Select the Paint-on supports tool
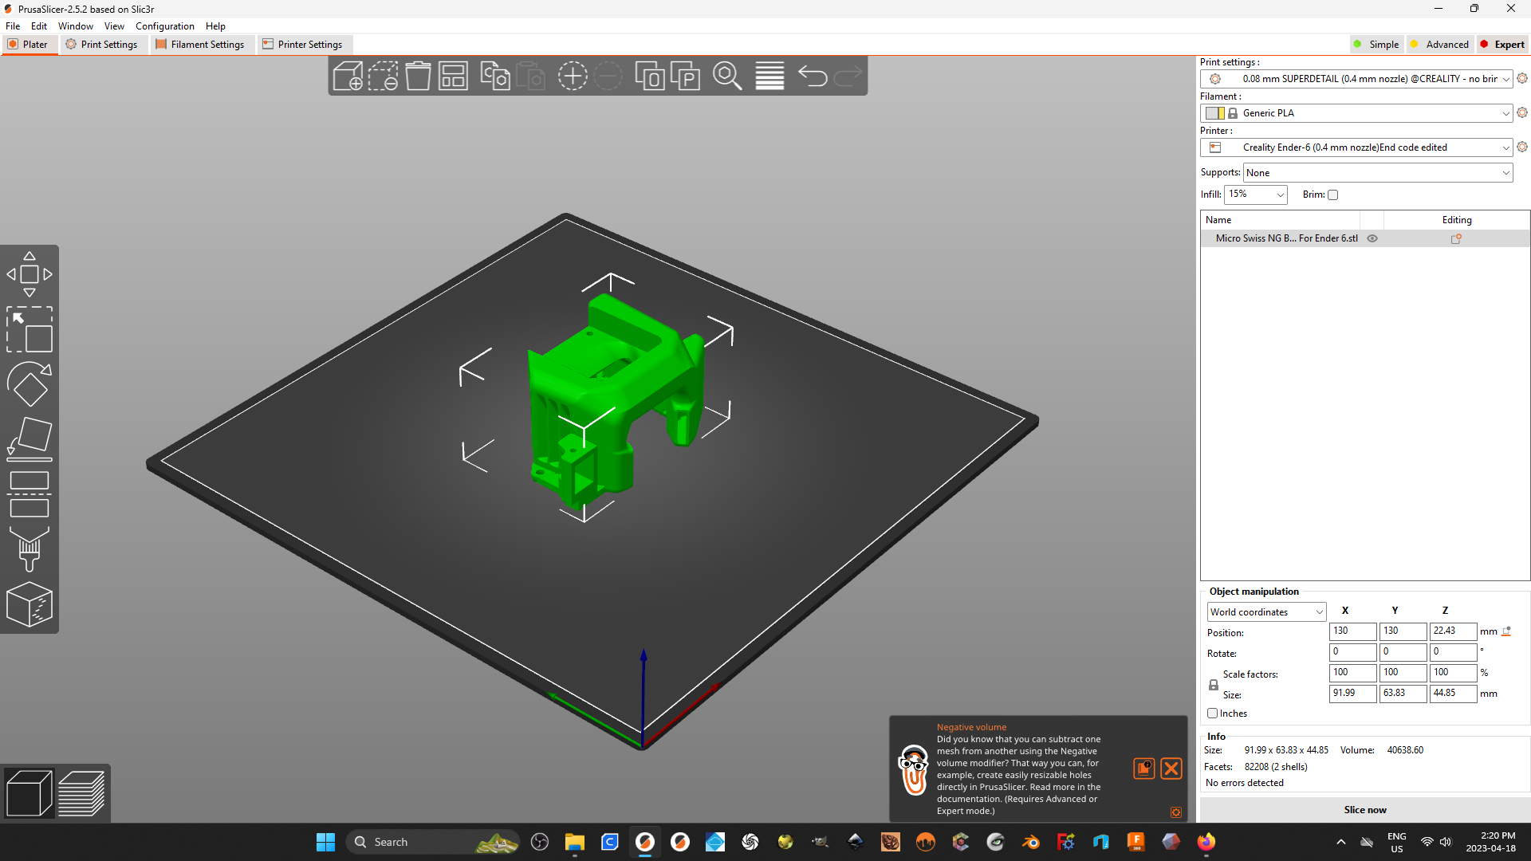Image resolution: width=1531 pixels, height=861 pixels. coord(30,549)
